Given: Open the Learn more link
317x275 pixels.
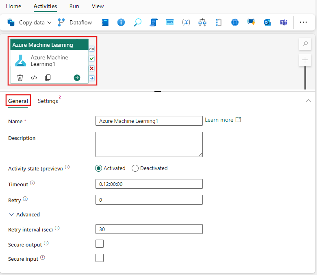Looking at the screenshot, I should coord(223,120).
